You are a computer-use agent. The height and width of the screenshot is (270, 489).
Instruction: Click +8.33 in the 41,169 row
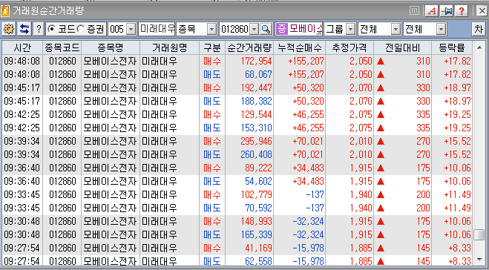[459, 248]
